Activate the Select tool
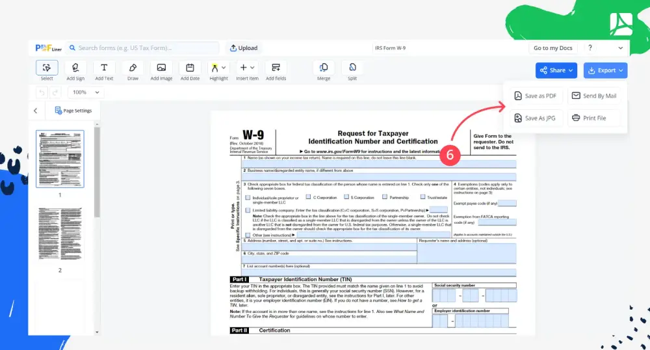 (47, 70)
